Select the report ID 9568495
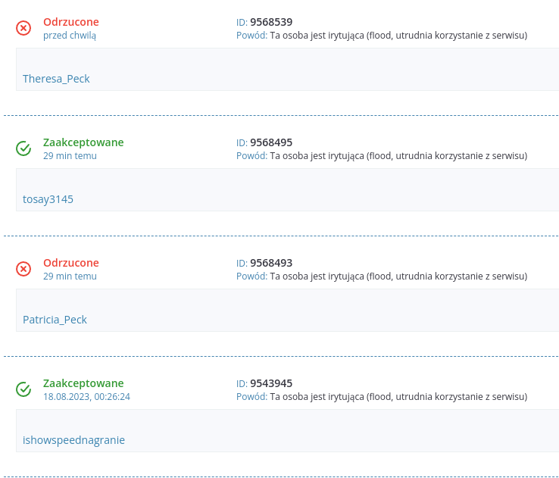This screenshot has width=559, height=478. click(271, 142)
